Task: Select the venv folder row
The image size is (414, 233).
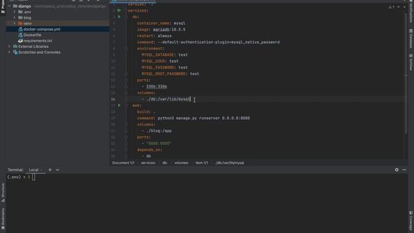Action: pyautogui.click(x=58, y=23)
